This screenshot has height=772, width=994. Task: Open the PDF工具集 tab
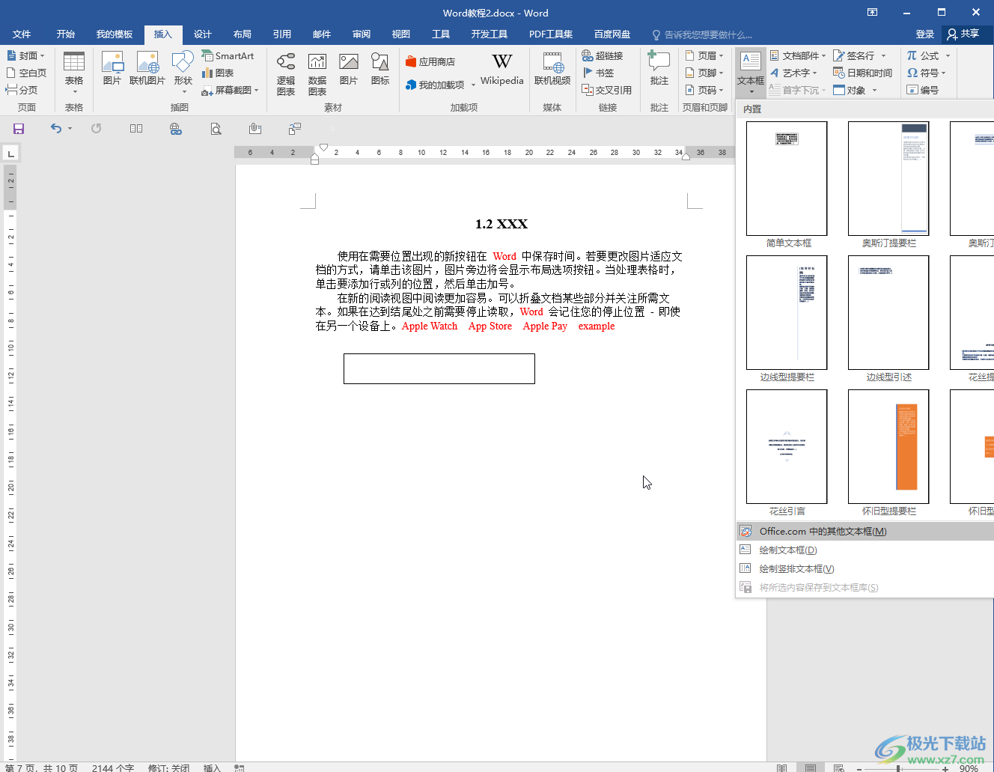click(551, 34)
